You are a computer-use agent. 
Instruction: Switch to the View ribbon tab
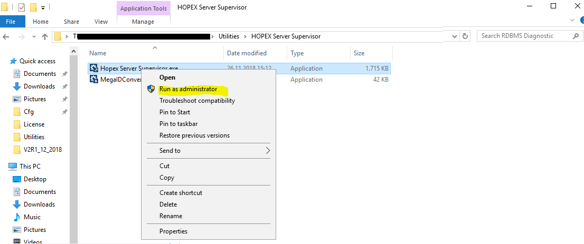coord(101,22)
